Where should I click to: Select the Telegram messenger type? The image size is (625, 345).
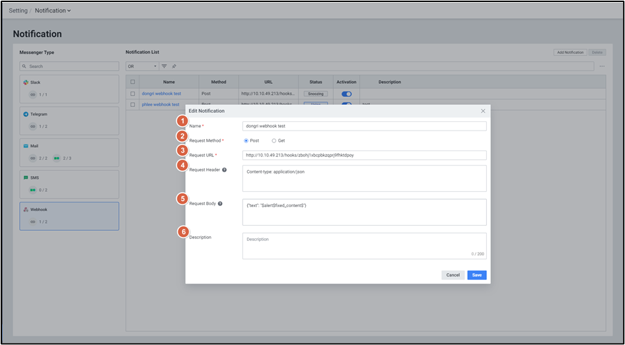(x=69, y=120)
